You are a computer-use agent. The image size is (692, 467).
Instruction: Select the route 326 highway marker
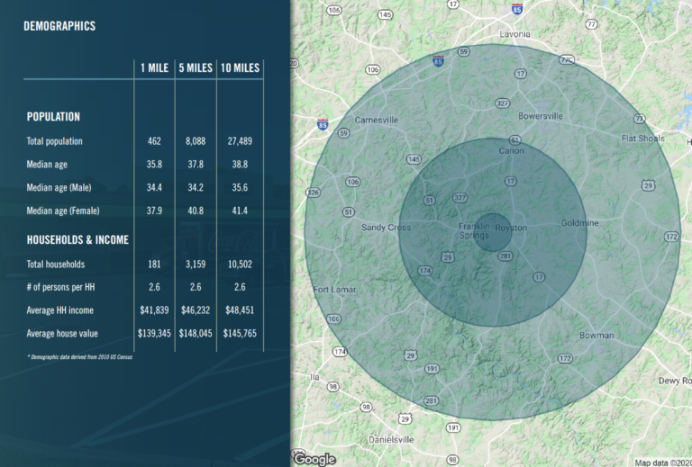click(x=314, y=193)
